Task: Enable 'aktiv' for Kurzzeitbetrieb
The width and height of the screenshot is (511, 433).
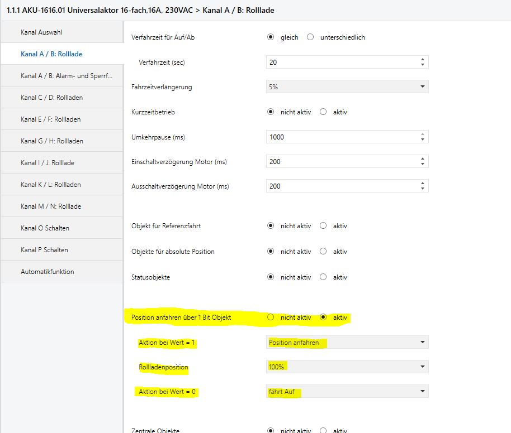Action: [323, 112]
